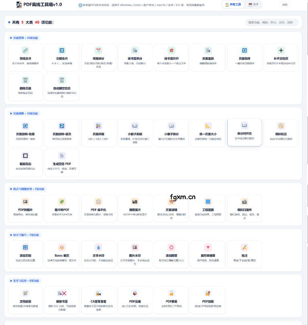Open the 文档信息 tool
The width and height of the screenshot is (308, 325).
(25, 300)
